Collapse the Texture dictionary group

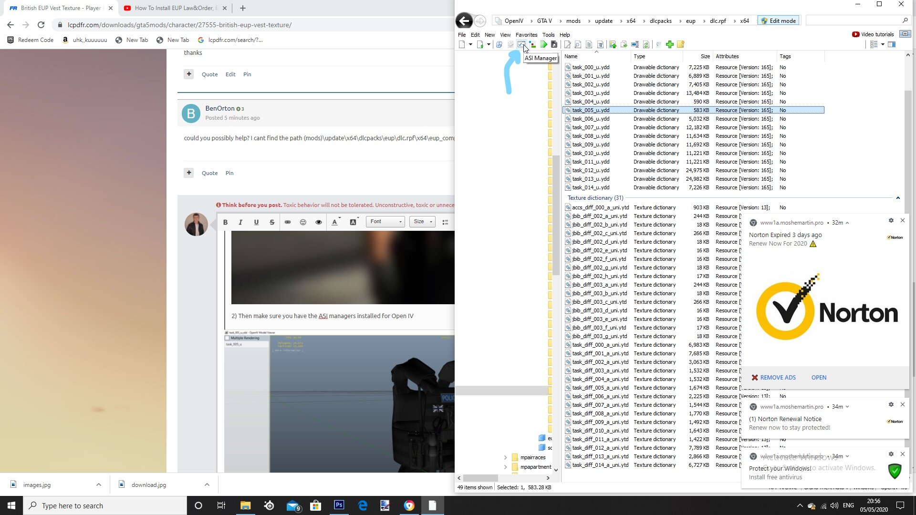tap(898, 198)
